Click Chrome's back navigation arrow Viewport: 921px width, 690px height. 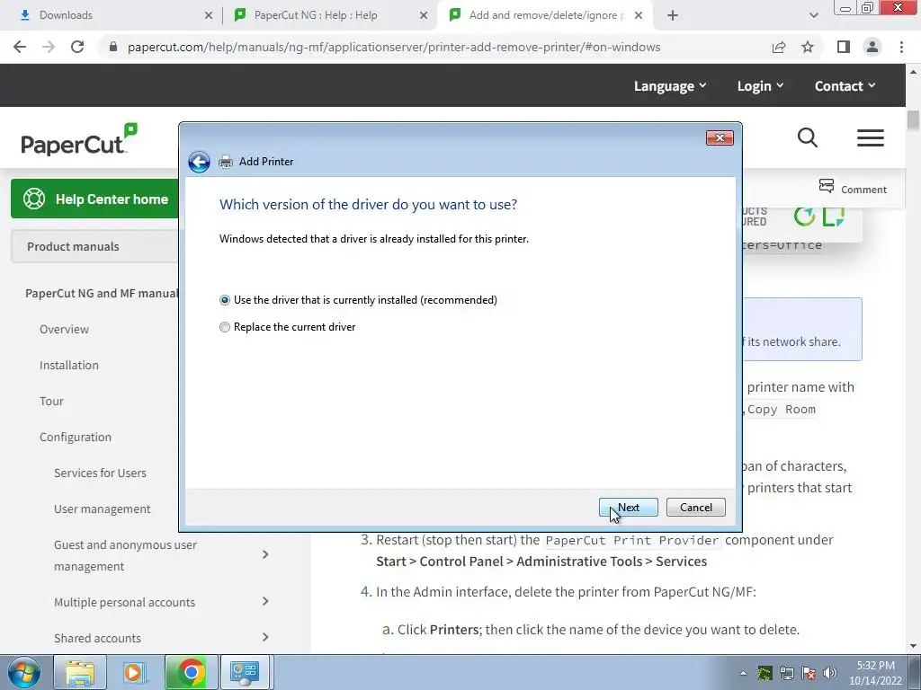pyautogui.click(x=20, y=47)
